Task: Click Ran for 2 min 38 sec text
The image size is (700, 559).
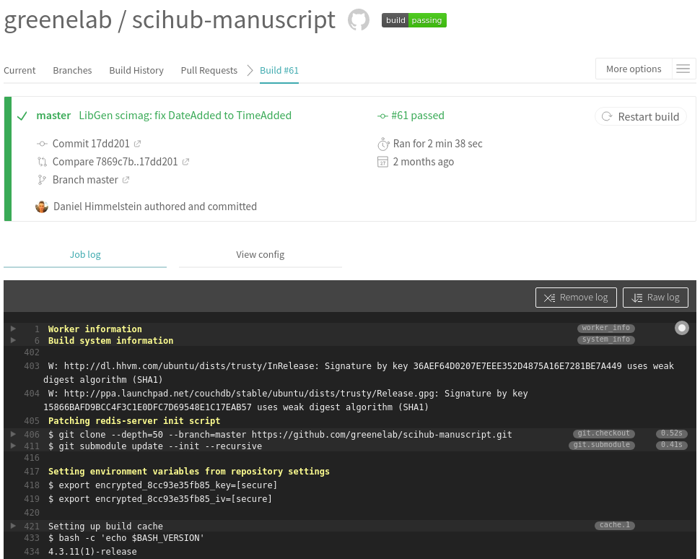Action: pos(437,144)
